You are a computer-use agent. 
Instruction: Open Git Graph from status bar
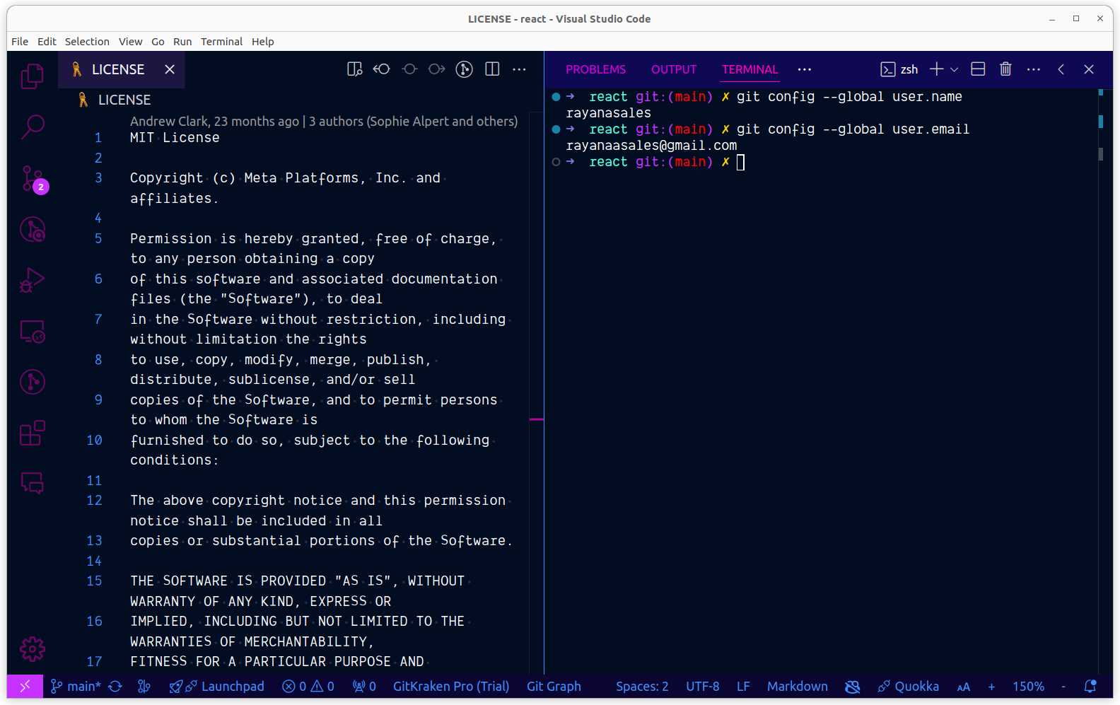554,686
